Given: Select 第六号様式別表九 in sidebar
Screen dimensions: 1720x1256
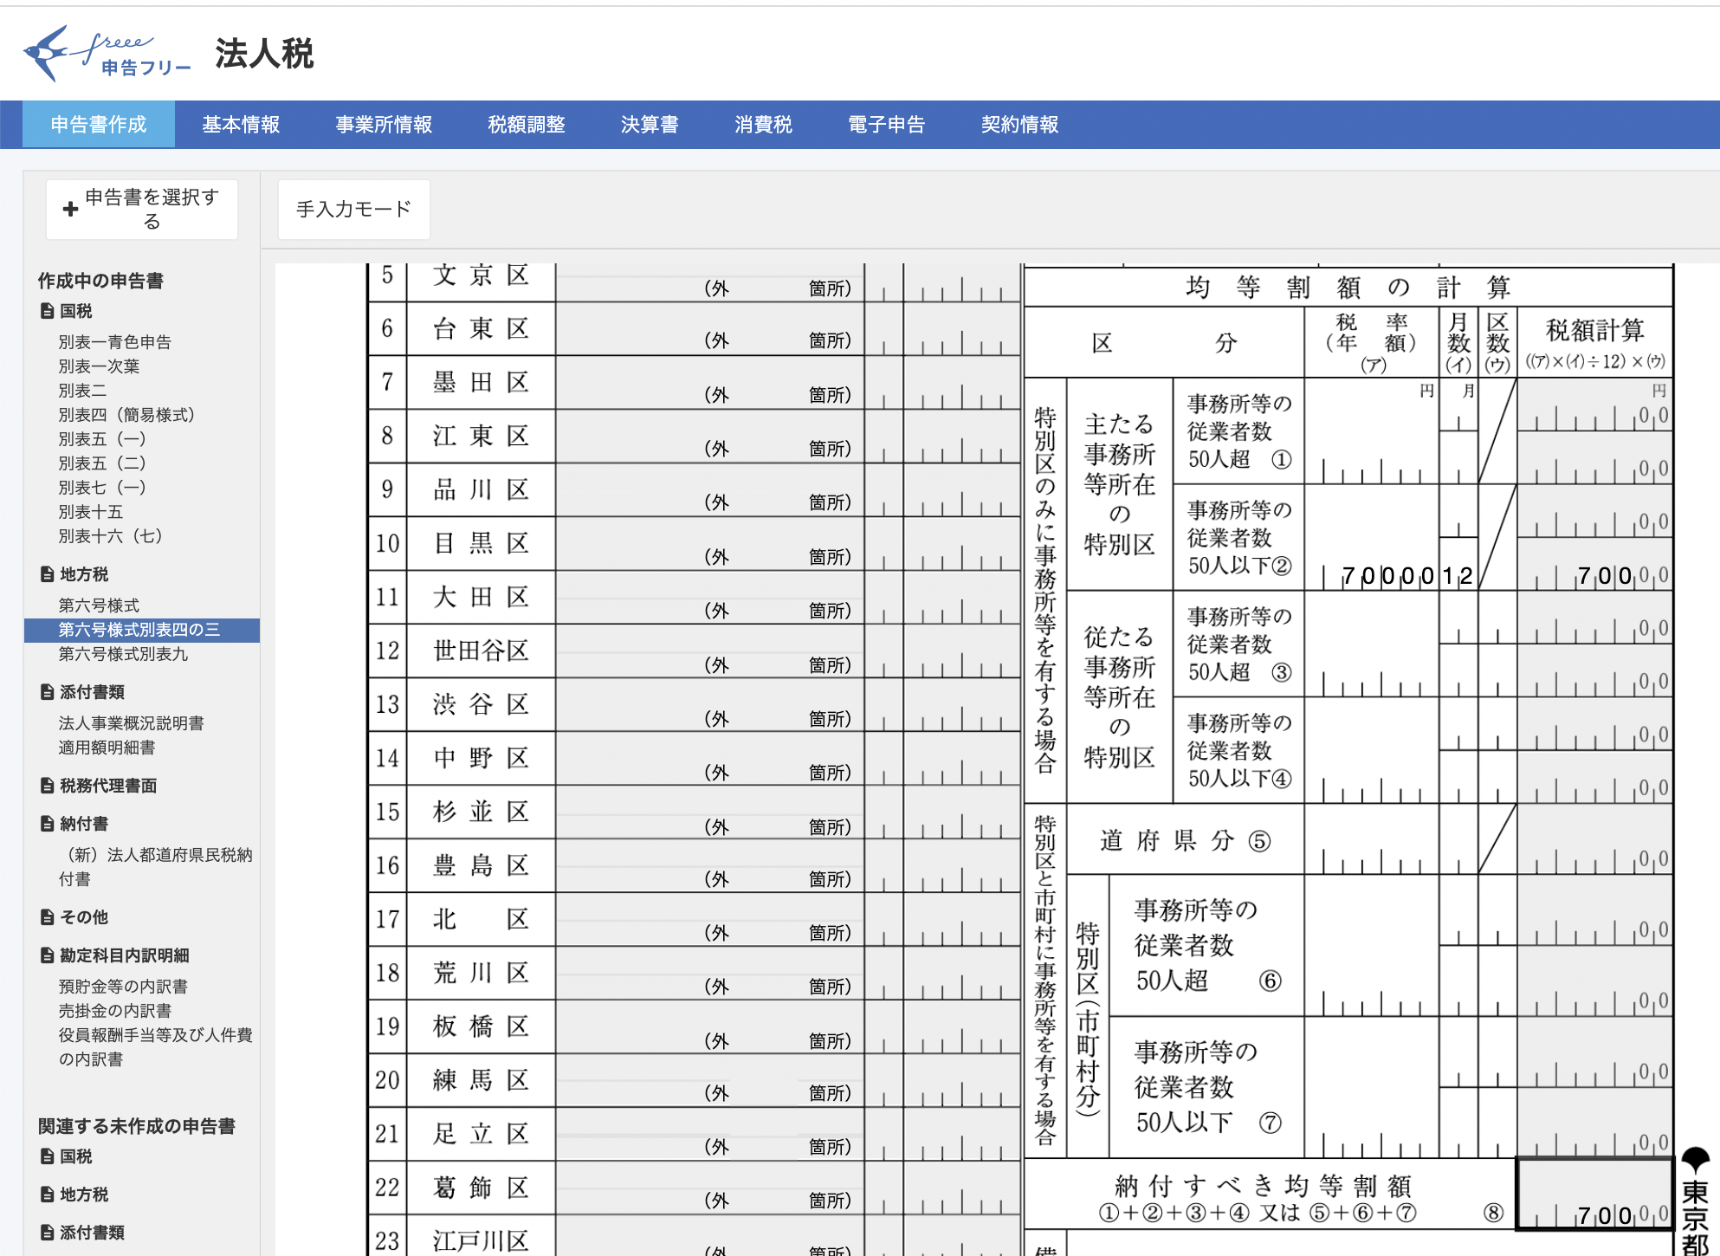Looking at the screenshot, I should (123, 654).
